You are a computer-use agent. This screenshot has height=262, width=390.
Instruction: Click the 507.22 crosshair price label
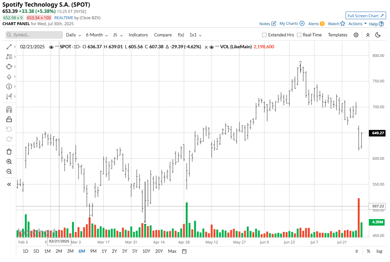tap(377, 206)
